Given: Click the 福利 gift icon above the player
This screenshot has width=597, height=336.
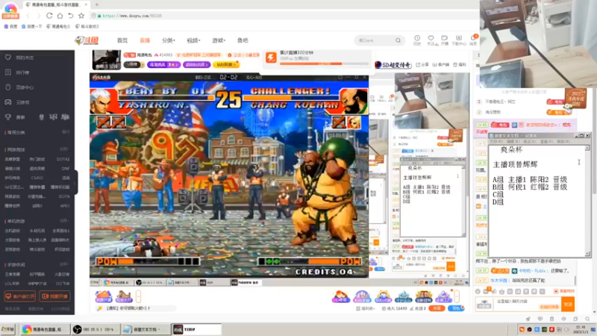Looking at the screenshot, I should coord(460,65).
